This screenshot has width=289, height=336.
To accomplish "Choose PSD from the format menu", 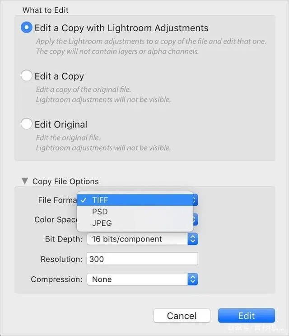I will click(x=100, y=212).
